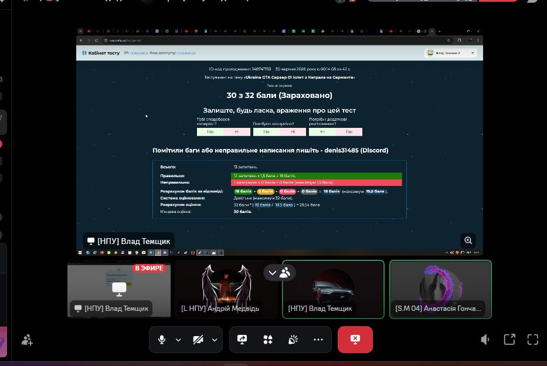Open microphone input options arrow

coord(178,340)
